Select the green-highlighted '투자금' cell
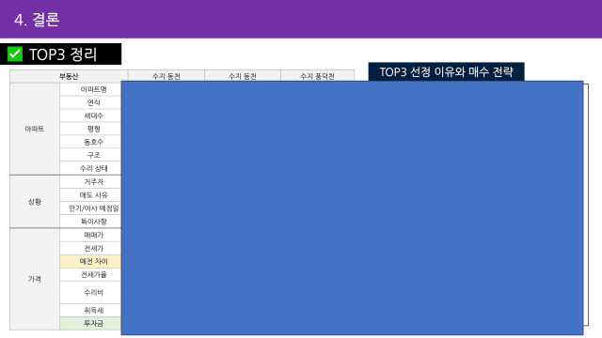602x338 pixels. pyautogui.click(x=90, y=323)
